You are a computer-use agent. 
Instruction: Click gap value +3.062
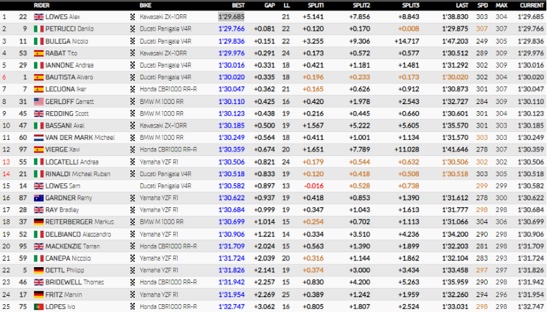coord(264,307)
